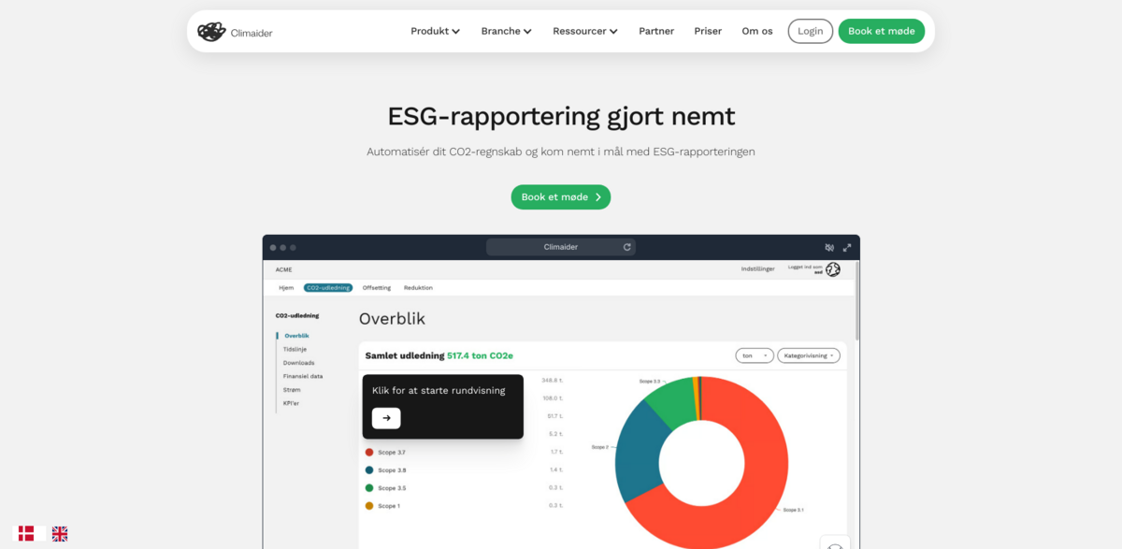Switch site language to Danish flag
Viewport: 1122px width, 549px height.
tap(26, 533)
